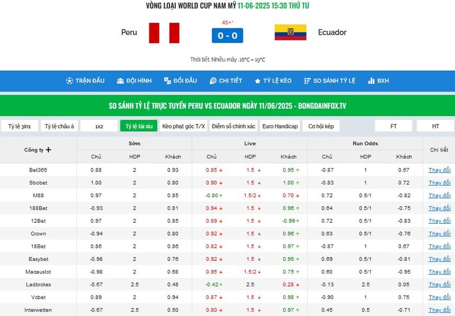Screen dimensions: 455x316
Task: Click the Chi tiết column header
Action: pyautogui.click(x=439, y=150)
